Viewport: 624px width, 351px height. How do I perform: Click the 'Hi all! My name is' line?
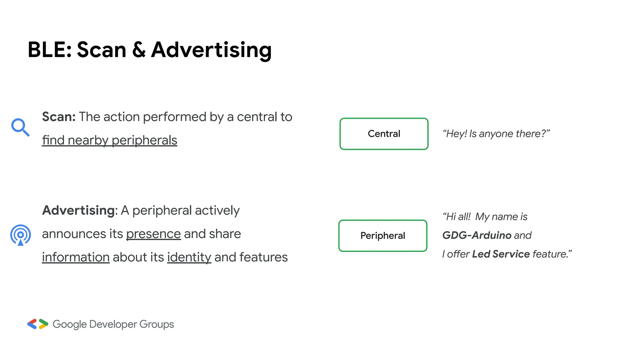click(485, 217)
